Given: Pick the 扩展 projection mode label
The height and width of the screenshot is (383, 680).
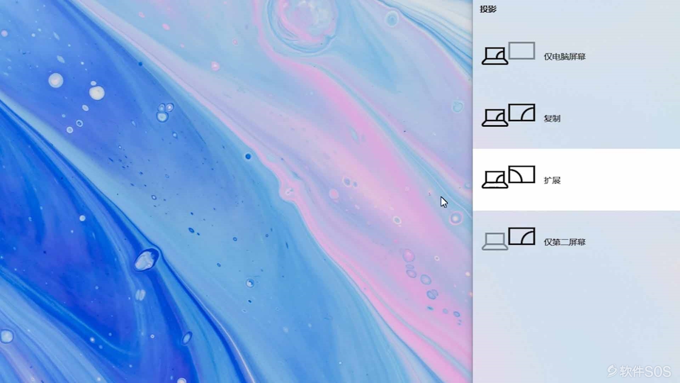Looking at the screenshot, I should (552, 180).
